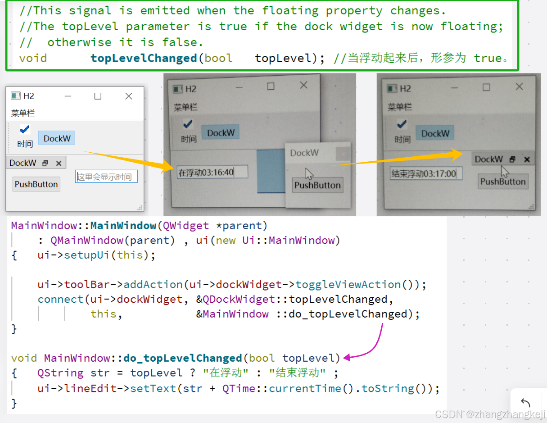Click H2 app icon in crisp screenshot window

click(x=16, y=96)
